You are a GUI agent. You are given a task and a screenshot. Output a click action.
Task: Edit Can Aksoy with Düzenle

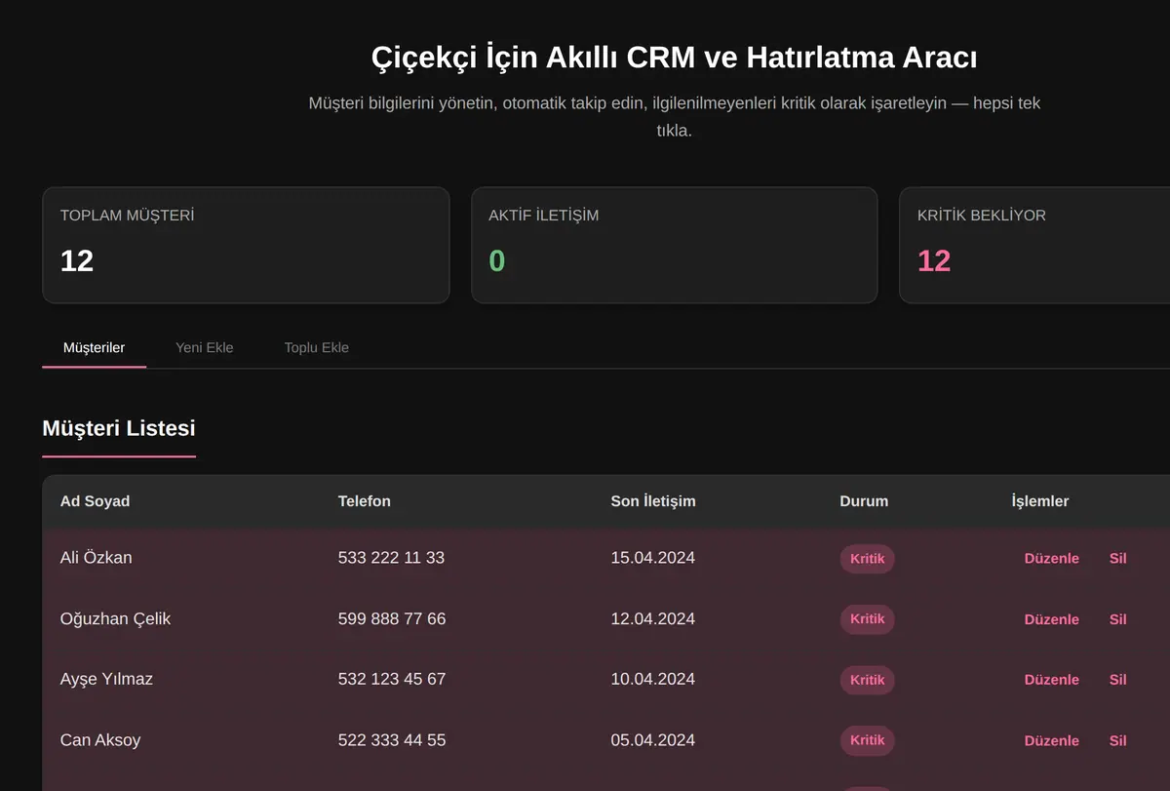tap(1051, 740)
